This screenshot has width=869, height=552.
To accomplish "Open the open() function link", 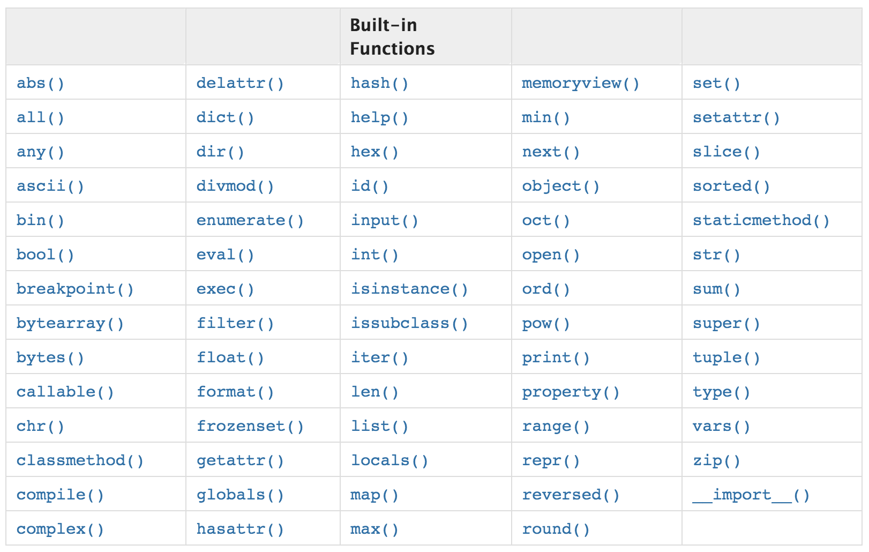I will 551,255.
